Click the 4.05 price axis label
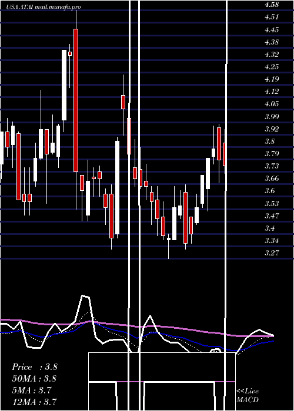 (272, 104)
